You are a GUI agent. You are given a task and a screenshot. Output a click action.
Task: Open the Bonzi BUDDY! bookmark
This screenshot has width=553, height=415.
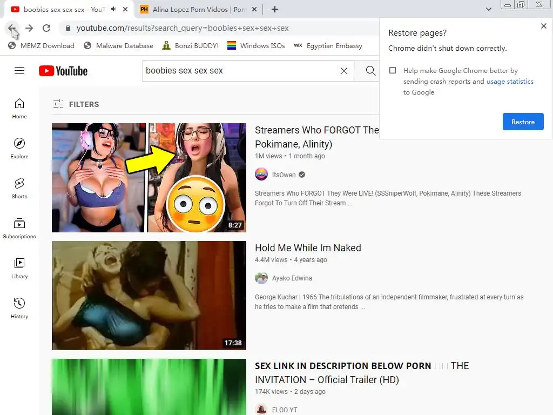click(191, 46)
